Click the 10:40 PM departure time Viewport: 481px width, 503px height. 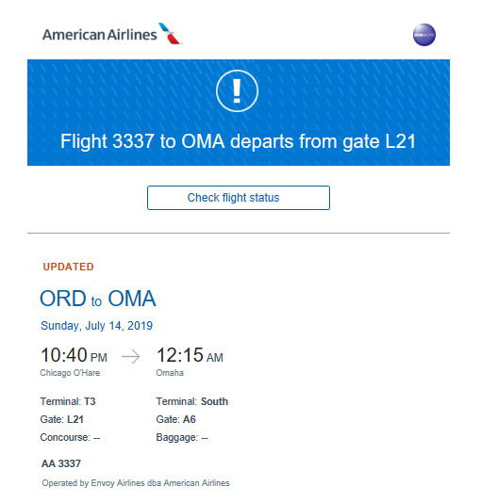tap(74, 355)
